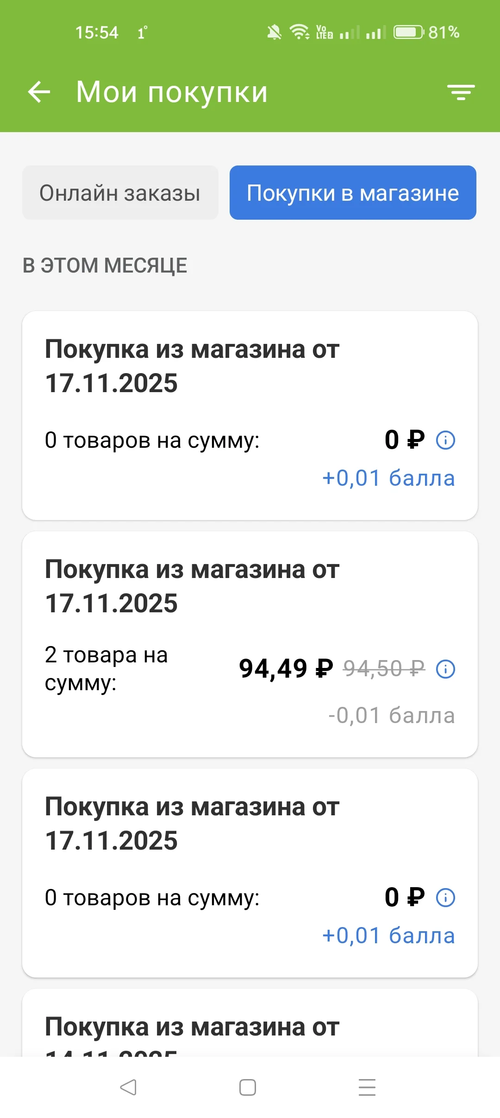Tap -0,01 балла bonus text
This screenshot has width=500, height=1118.
pos(391,715)
